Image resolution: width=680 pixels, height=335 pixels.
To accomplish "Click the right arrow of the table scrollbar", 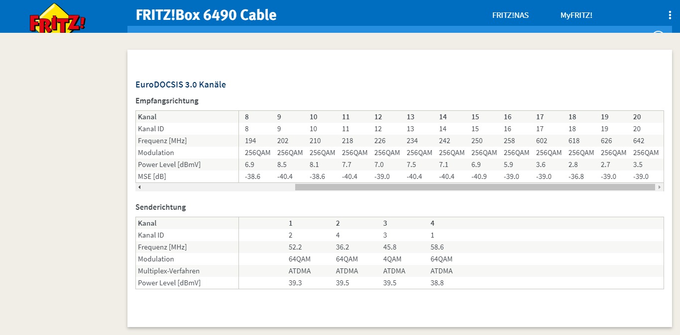I will tap(660, 187).
